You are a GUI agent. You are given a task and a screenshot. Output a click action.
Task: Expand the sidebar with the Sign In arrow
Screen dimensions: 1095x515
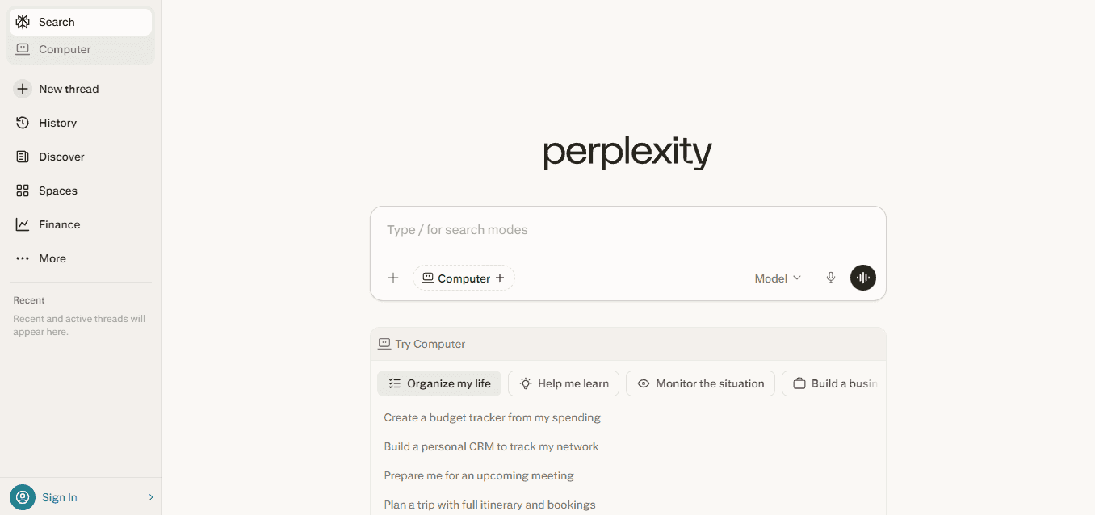coord(150,496)
